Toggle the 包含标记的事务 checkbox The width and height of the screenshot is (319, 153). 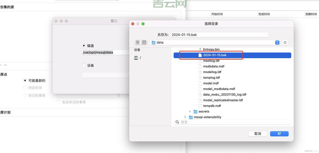(x=59, y=102)
